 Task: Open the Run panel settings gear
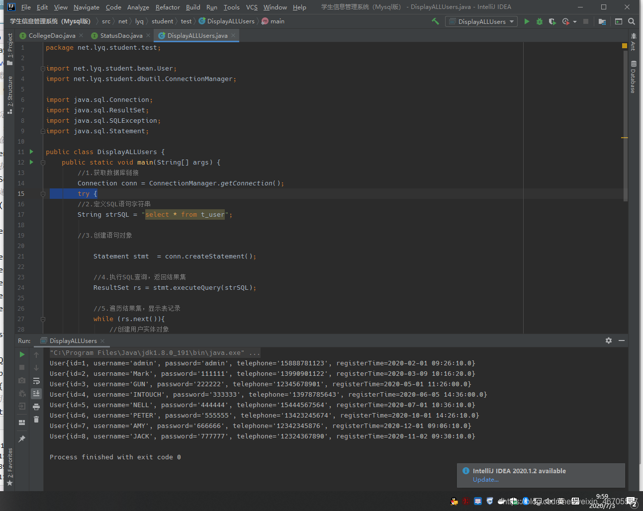pos(609,341)
